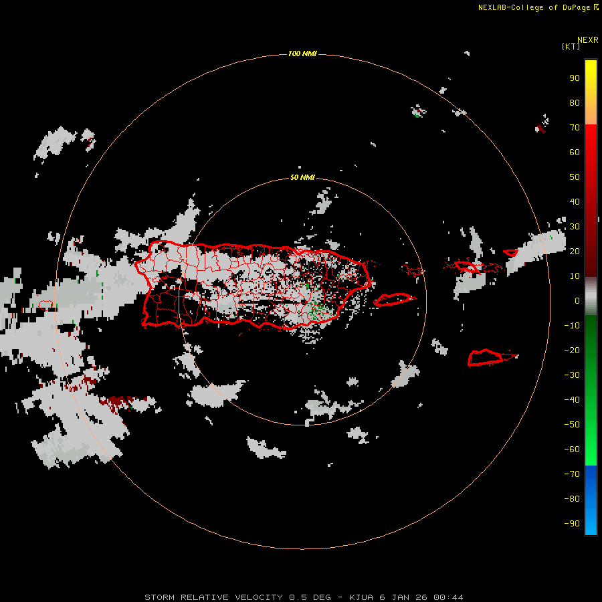Click the 70 knot scale label
The image size is (602, 602).
click(x=575, y=128)
